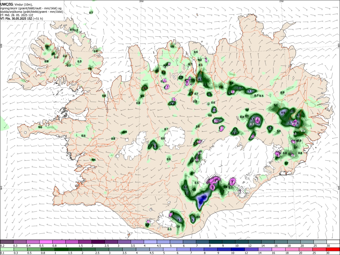This screenshot has height=255, width=340.
Task: Click dark teal upper swatch between 8 and 9
Action: (216, 242)
